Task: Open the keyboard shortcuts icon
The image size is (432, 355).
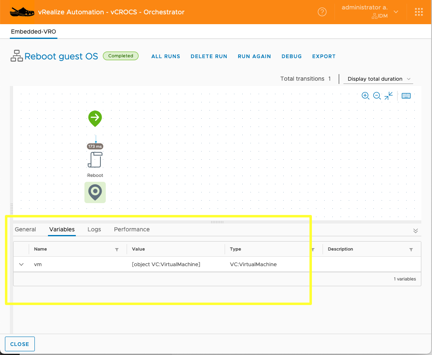Action: point(406,96)
